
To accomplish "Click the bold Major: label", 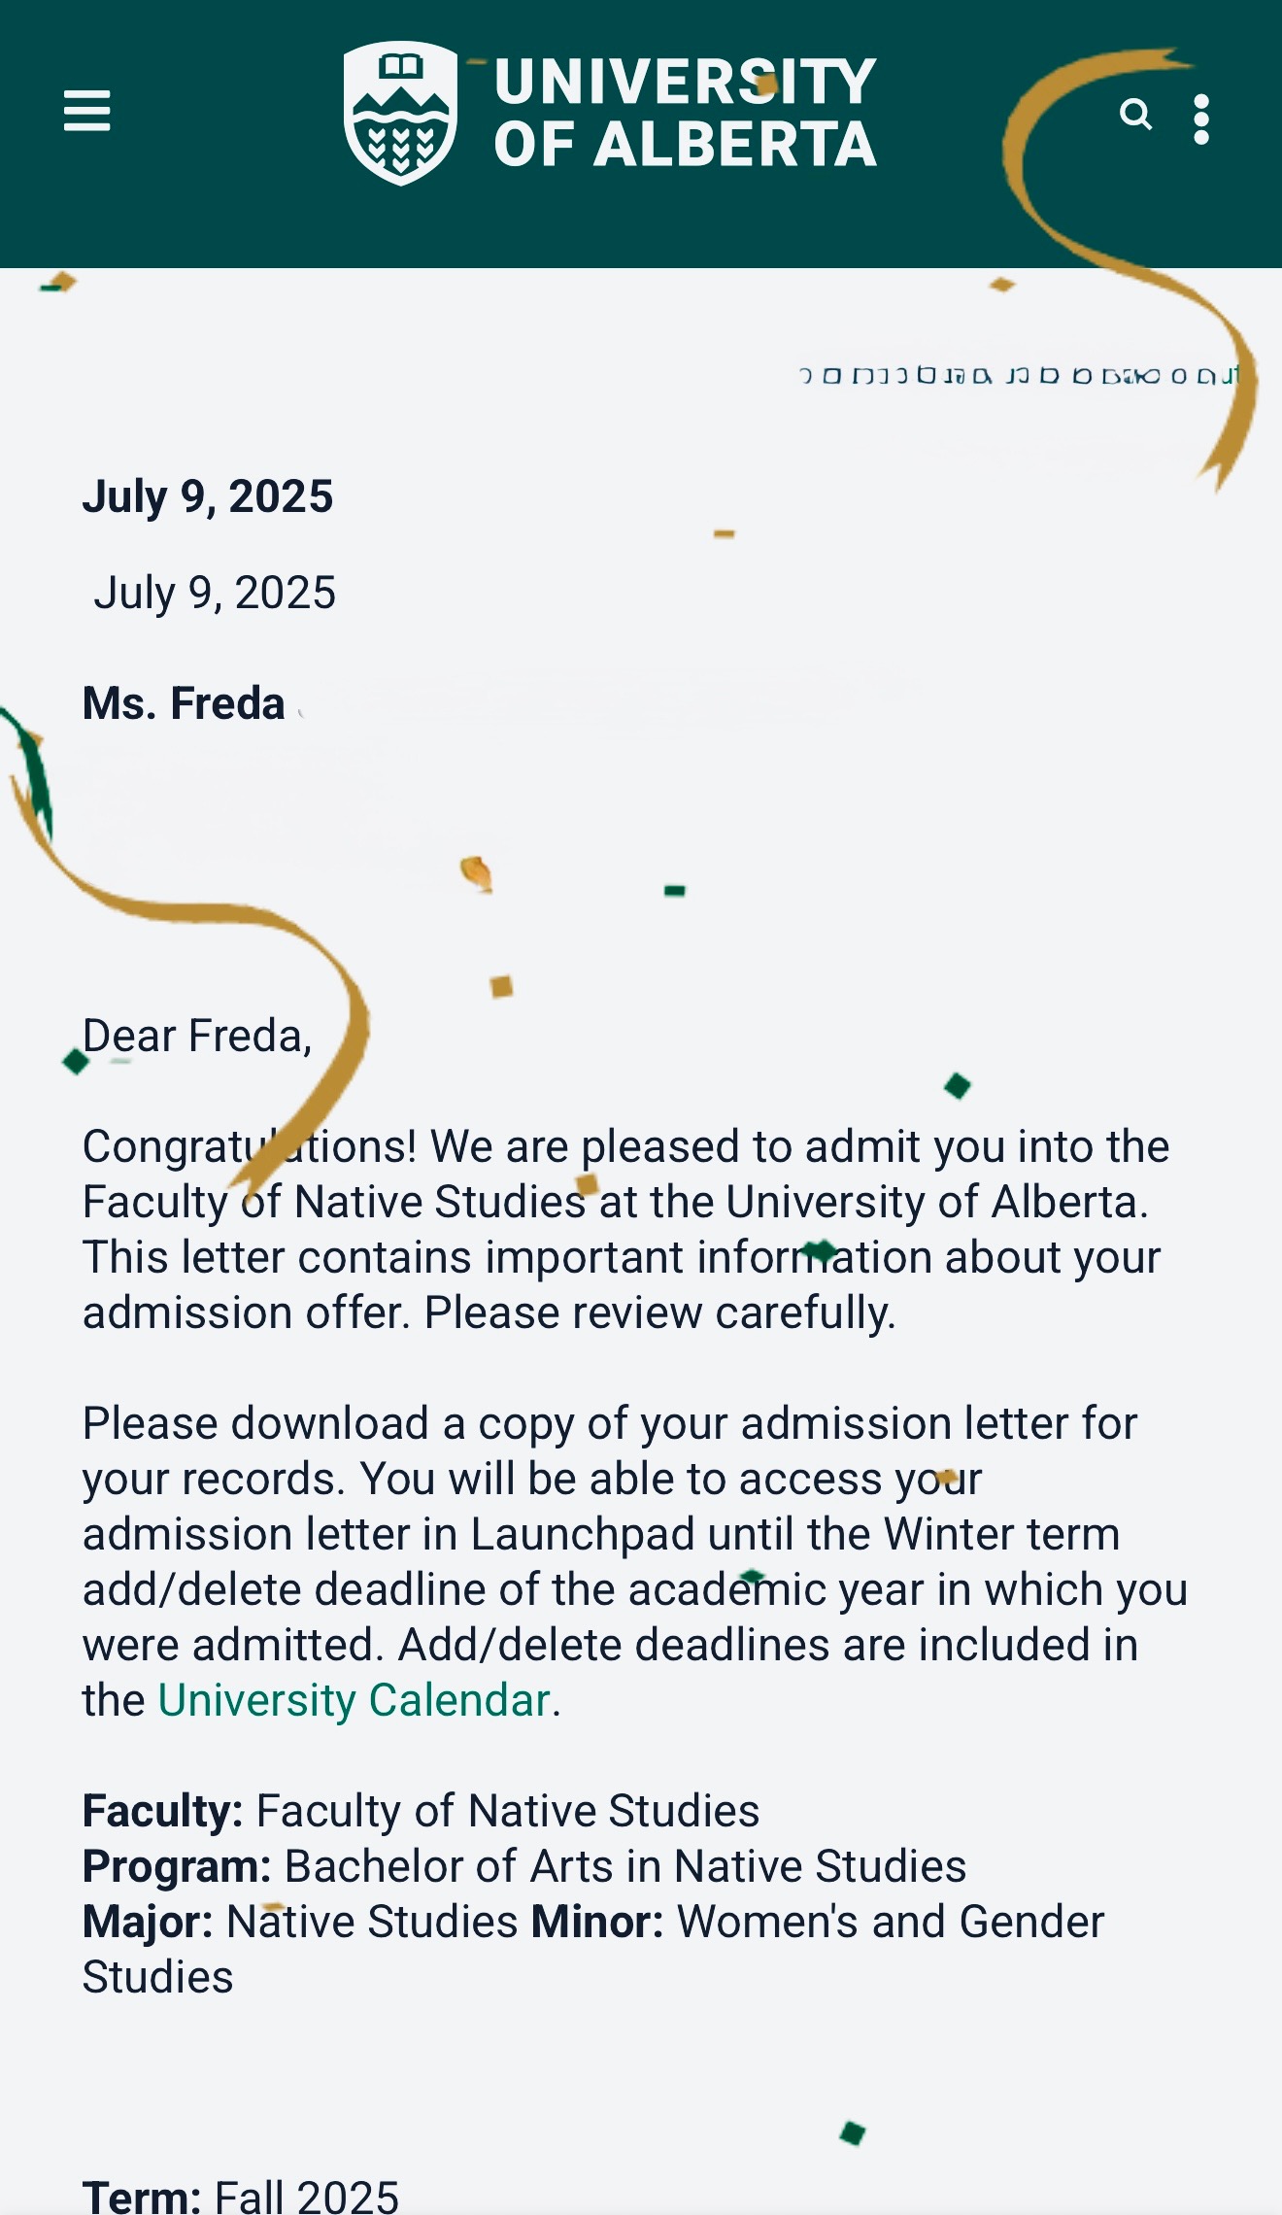I will point(148,1922).
